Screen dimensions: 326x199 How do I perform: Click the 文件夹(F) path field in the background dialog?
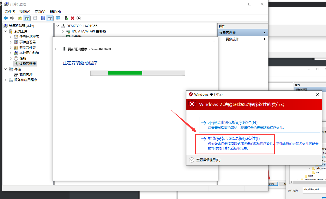314,190
